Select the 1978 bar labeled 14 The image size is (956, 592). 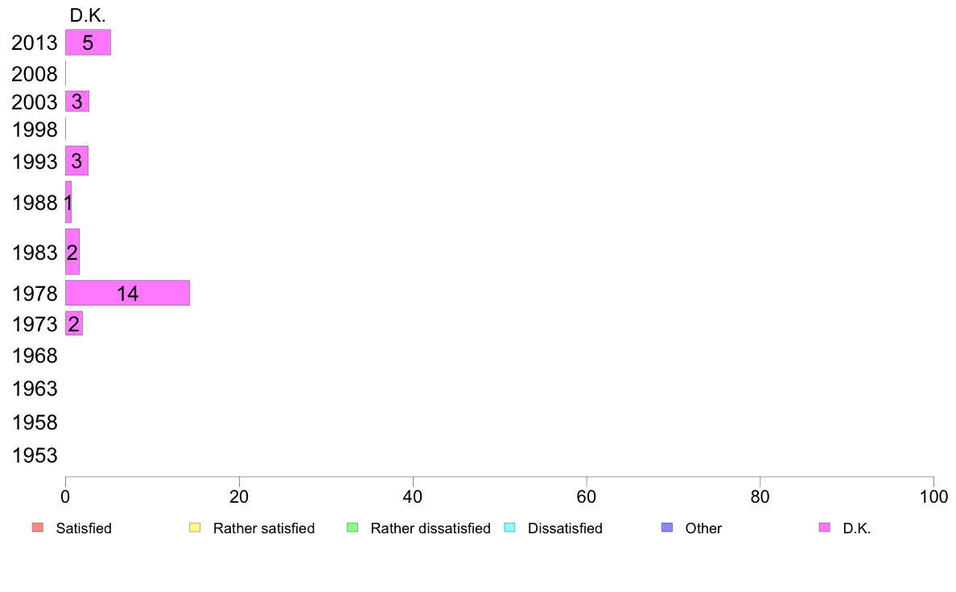click(x=127, y=293)
